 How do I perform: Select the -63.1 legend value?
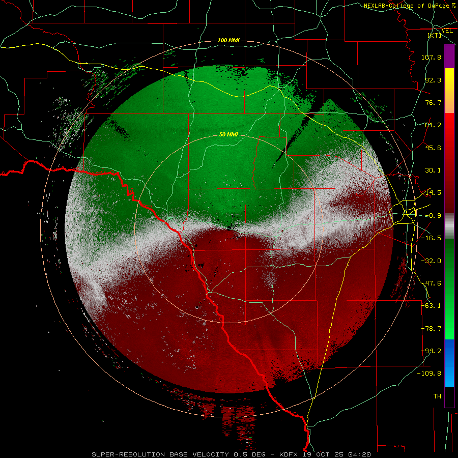click(x=431, y=306)
